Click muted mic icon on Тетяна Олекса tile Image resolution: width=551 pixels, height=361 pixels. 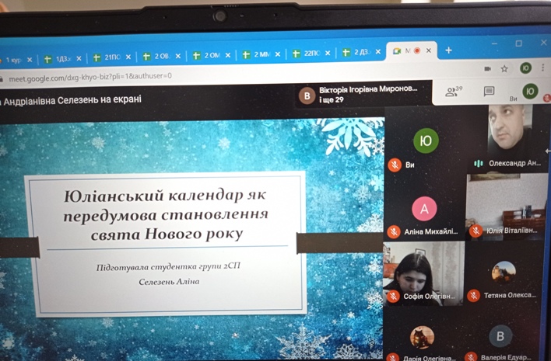(x=473, y=296)
